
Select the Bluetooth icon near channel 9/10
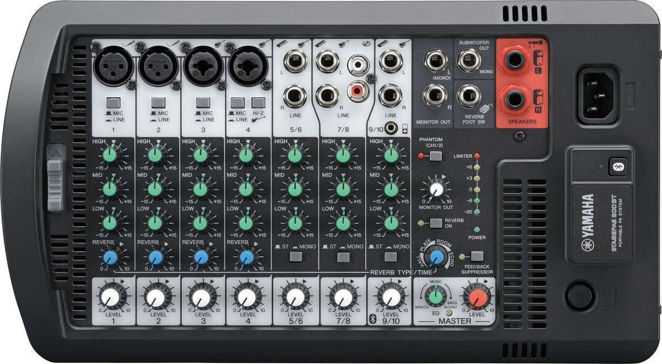(373, 319)
